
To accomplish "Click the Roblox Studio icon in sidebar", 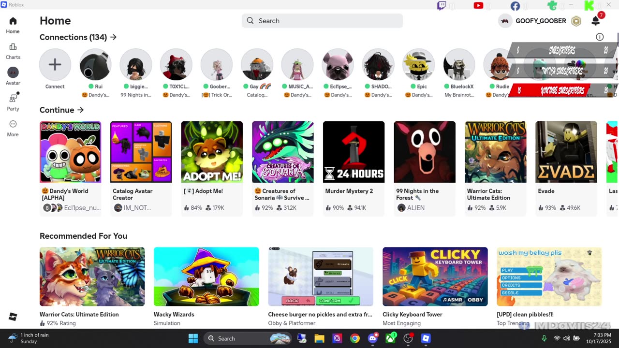I will [13, 317].
